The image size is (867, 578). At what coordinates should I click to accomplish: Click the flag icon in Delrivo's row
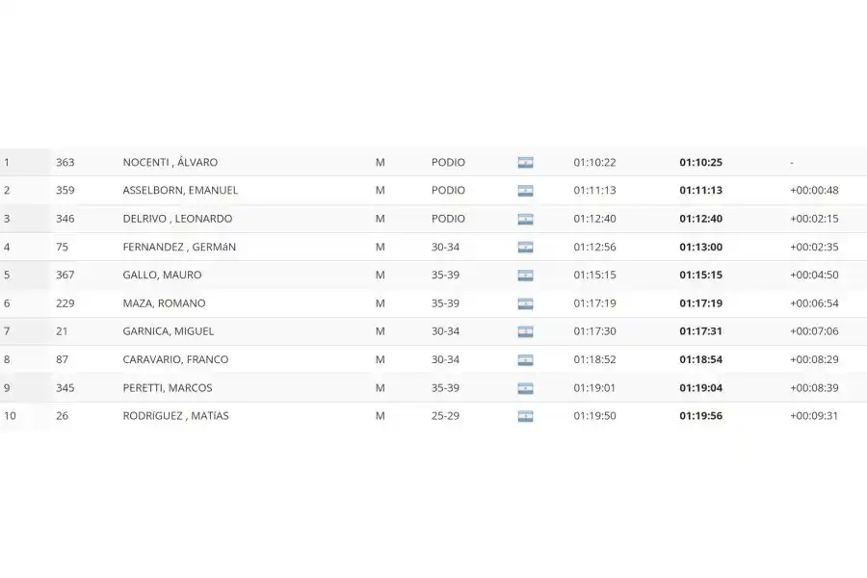(x=525, y=219)
